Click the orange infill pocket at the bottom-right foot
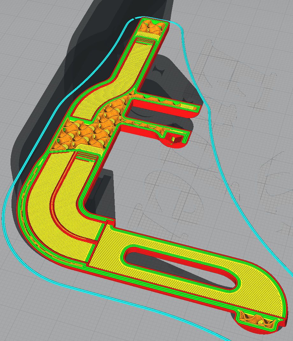Image resolution: width=293 pixels, height=341 pixels. [x=257, y=319]
